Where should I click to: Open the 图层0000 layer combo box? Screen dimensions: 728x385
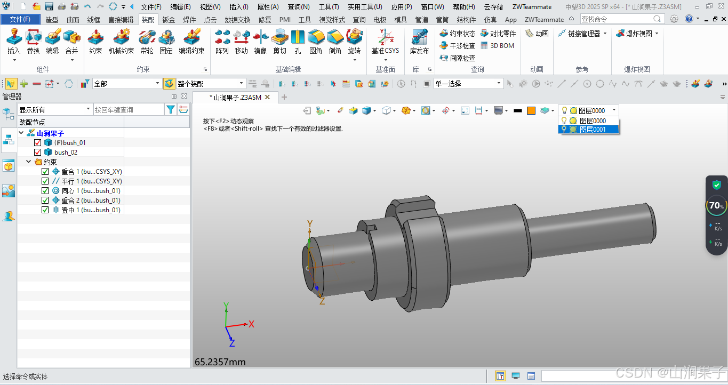click(589, 110)
